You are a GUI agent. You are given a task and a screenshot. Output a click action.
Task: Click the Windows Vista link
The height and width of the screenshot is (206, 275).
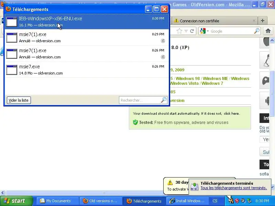[x=184, y=83]
